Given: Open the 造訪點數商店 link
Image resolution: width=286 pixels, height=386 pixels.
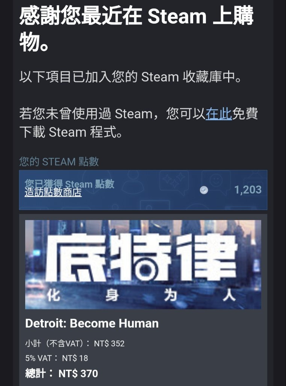Looking at the screenshot, I should click(x=53, y=192).
